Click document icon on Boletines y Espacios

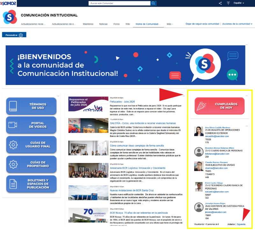coord(13,184)
